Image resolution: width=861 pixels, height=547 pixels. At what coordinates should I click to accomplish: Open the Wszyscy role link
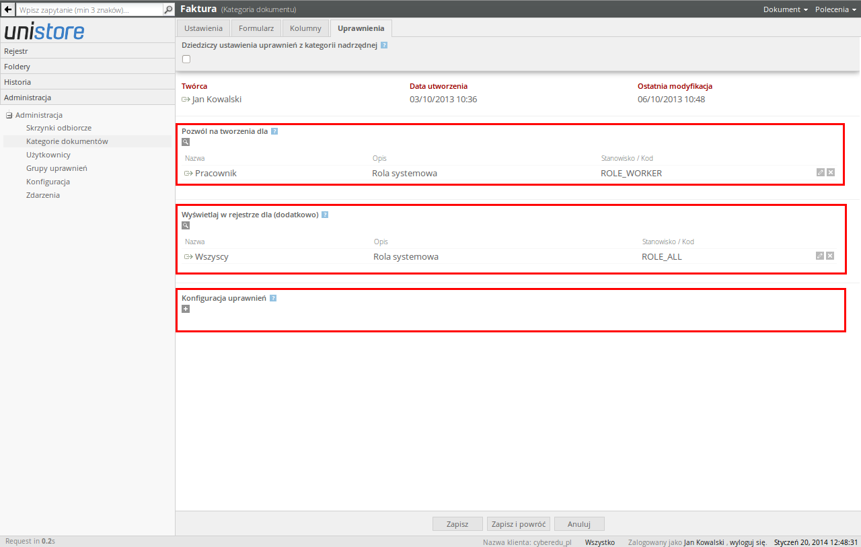(212, 256)
